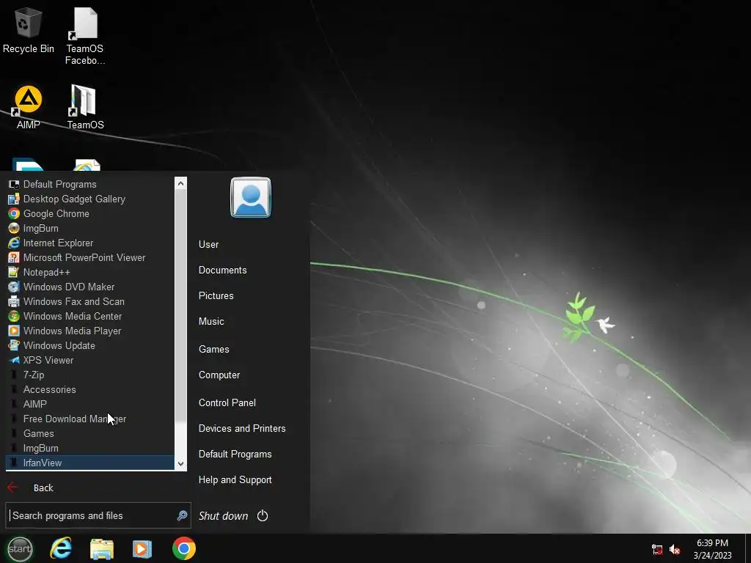751x563 pixels.
Task: Expand the ImgBurn program folder
Action: [89, 448]
